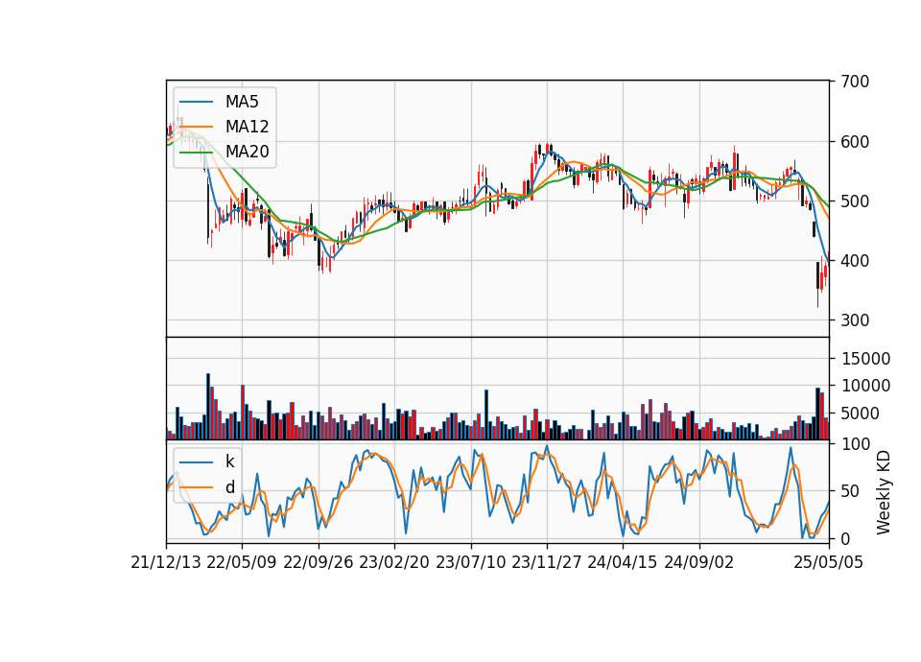Select the 24/09/02 date tick label
Viewport: 921px width, 662px height.
tap(699, 562)
